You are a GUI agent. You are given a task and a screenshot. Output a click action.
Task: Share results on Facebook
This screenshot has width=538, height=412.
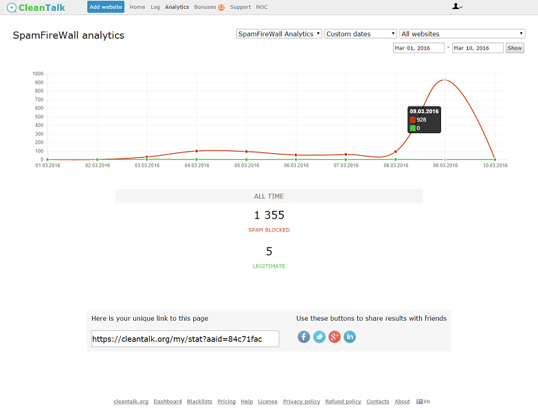tap(304, 337)
